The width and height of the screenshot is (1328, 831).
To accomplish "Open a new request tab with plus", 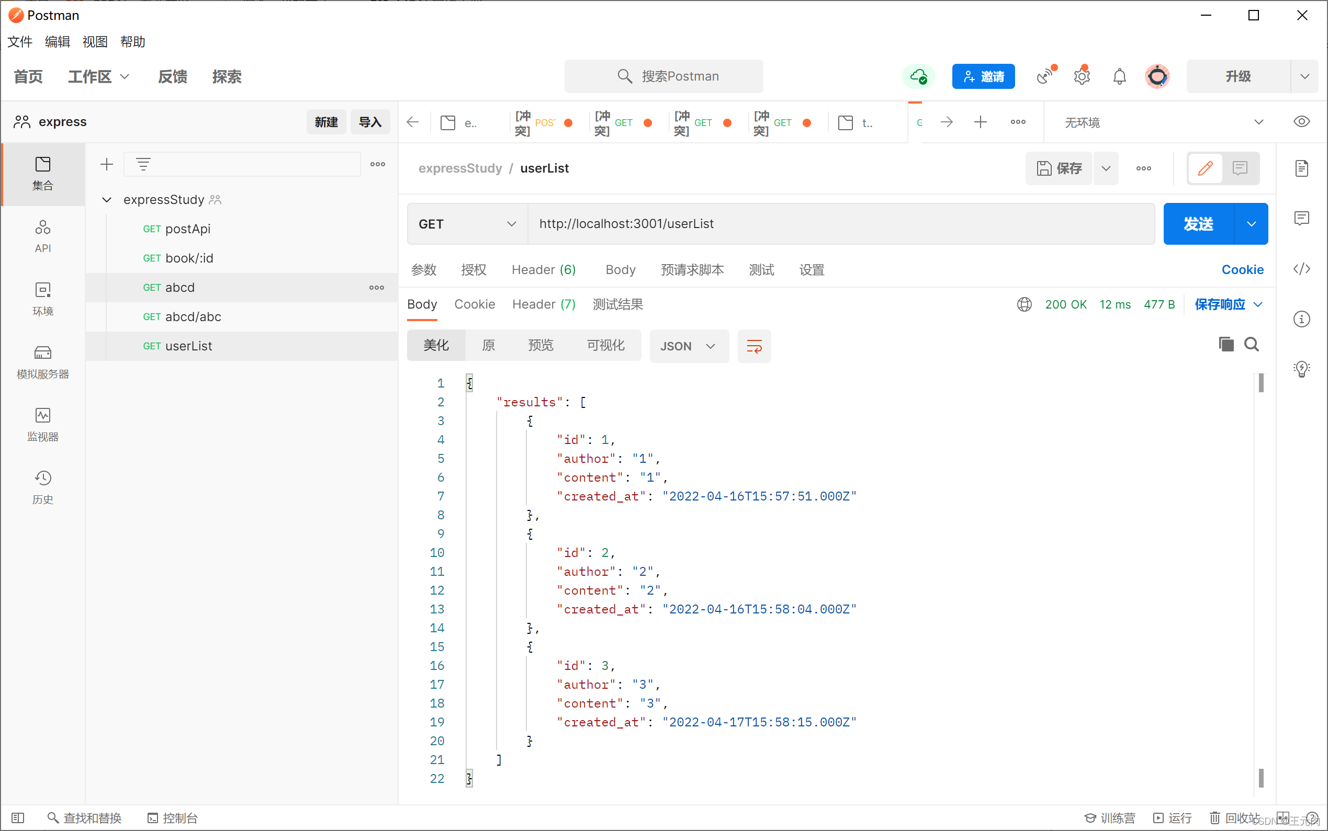I will (x=981, y=122).
